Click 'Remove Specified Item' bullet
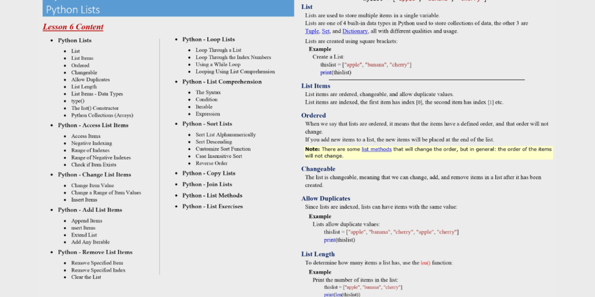The image size is (595, 297). [x=97, y=263]
